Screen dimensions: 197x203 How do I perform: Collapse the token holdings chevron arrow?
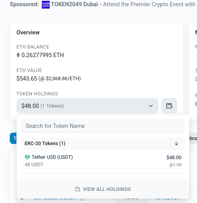click(151, 106)
